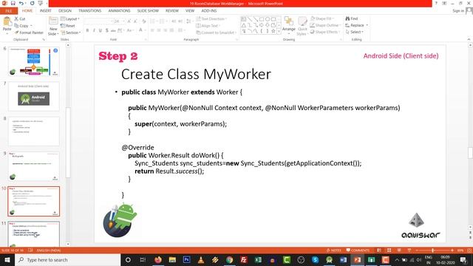Open Notes pane from status bar
473x266 pixels.
(x=333, y=250)
